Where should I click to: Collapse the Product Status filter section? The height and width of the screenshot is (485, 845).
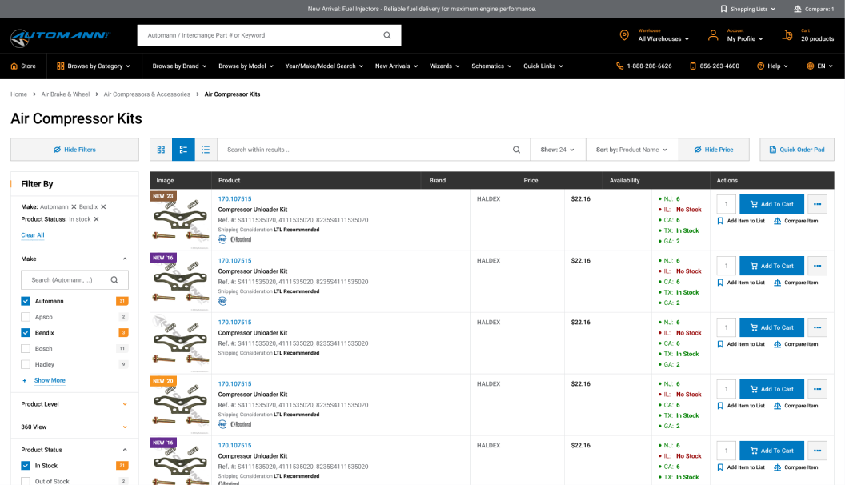pos(125,450)
